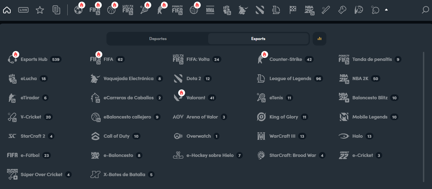Select the handball icon in top bar

359,10
